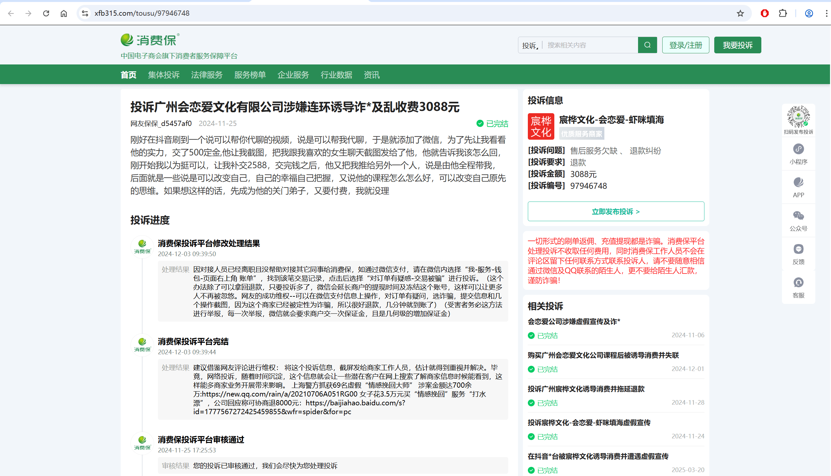
Task: Click the 登录/注册 button
Action: (x=686, y=45)
